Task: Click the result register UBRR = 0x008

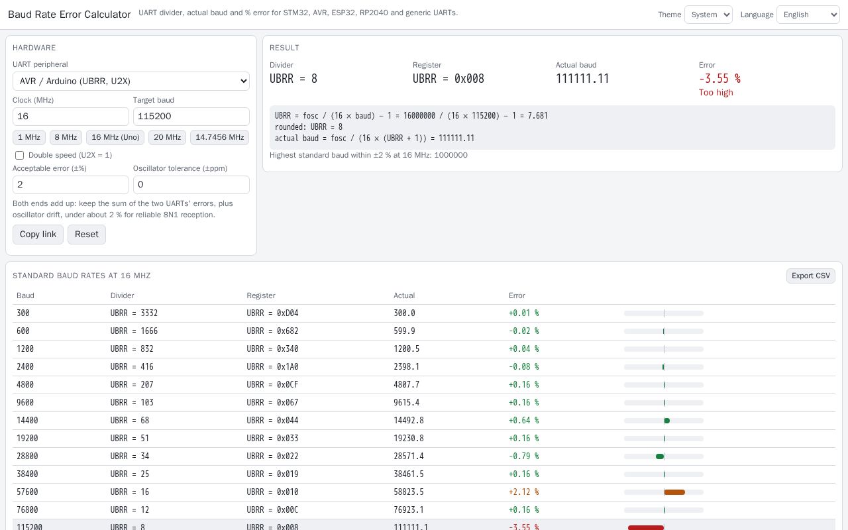Action: [x=449, y=78]
